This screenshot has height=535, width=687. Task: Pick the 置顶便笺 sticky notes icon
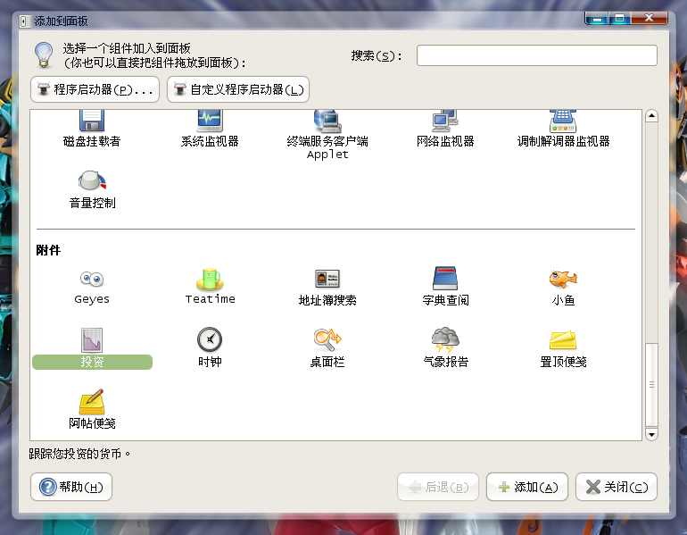(x=563, y=340)
